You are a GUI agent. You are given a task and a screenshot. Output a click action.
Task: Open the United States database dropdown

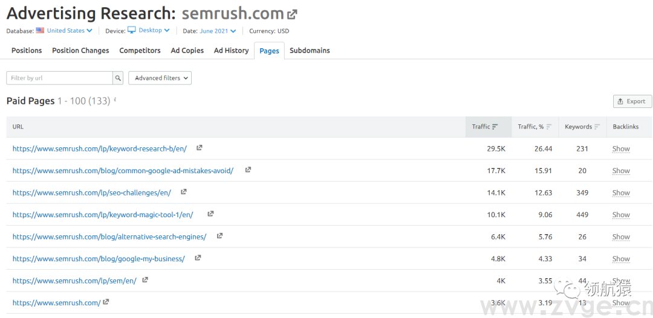(x=69, y=31)
